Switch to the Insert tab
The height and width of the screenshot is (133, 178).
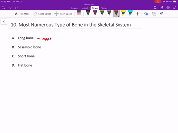85,8
